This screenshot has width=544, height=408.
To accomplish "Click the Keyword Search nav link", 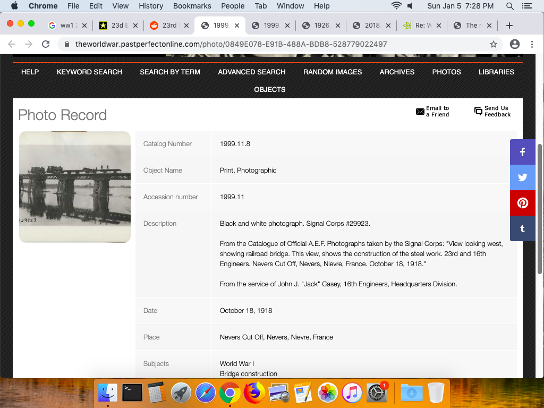I will coord(89,72).
